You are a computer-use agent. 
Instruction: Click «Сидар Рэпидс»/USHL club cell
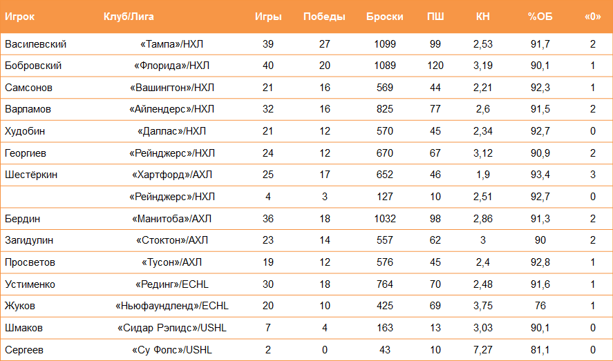(172, 328)
